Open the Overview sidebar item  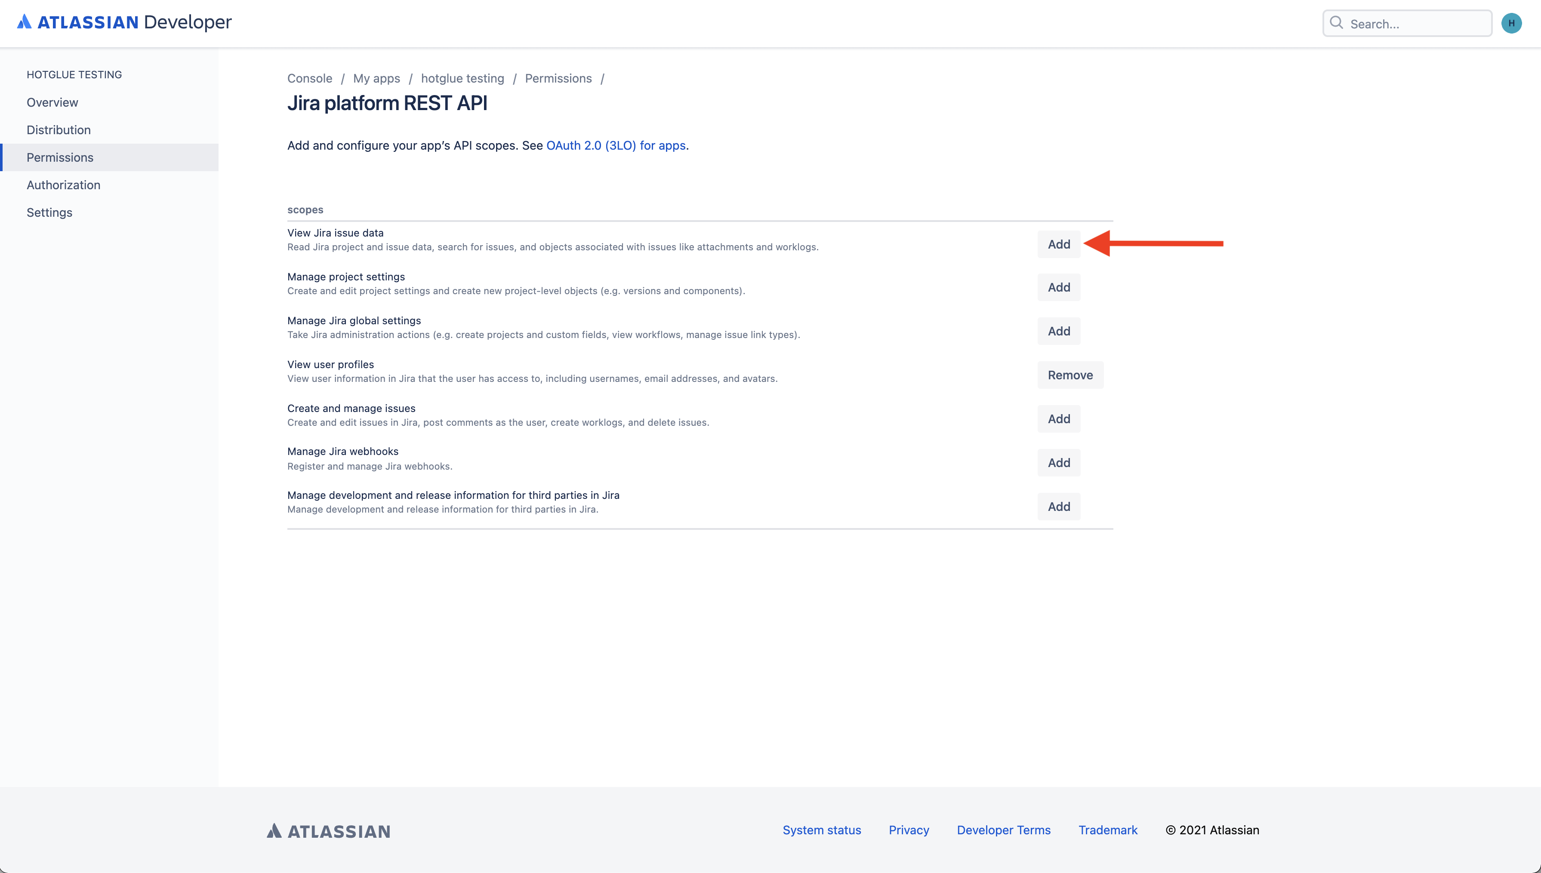pyautogui.click(x=52, y=102)
